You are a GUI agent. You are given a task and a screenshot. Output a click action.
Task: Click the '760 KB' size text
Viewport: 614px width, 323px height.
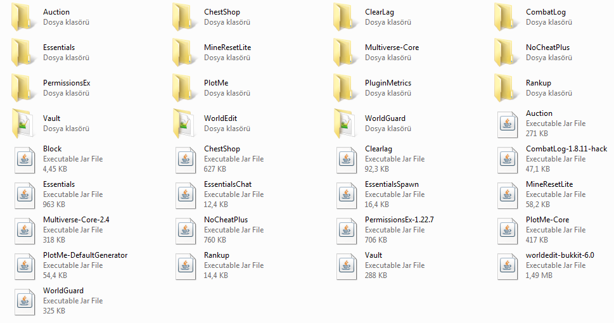click(215, 240)
